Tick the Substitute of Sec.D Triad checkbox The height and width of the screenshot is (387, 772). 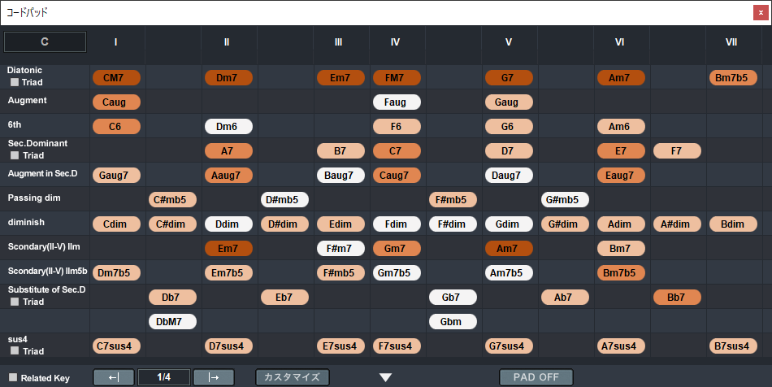click(15, 302)
